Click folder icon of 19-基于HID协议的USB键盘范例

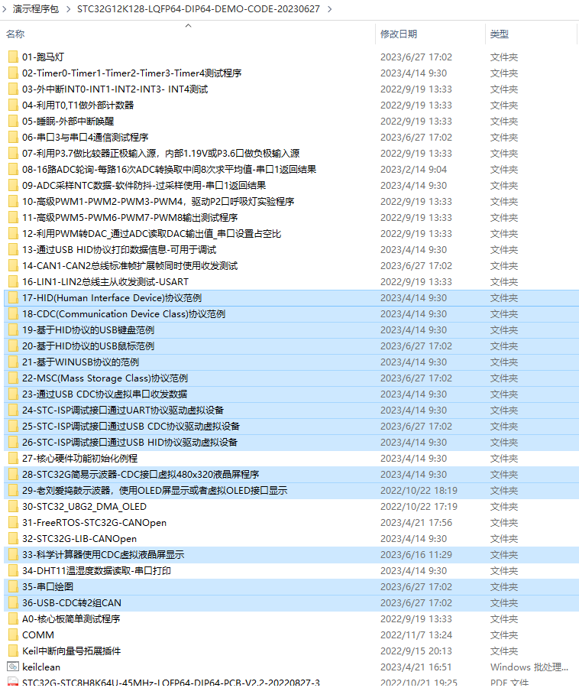point(13,330)
